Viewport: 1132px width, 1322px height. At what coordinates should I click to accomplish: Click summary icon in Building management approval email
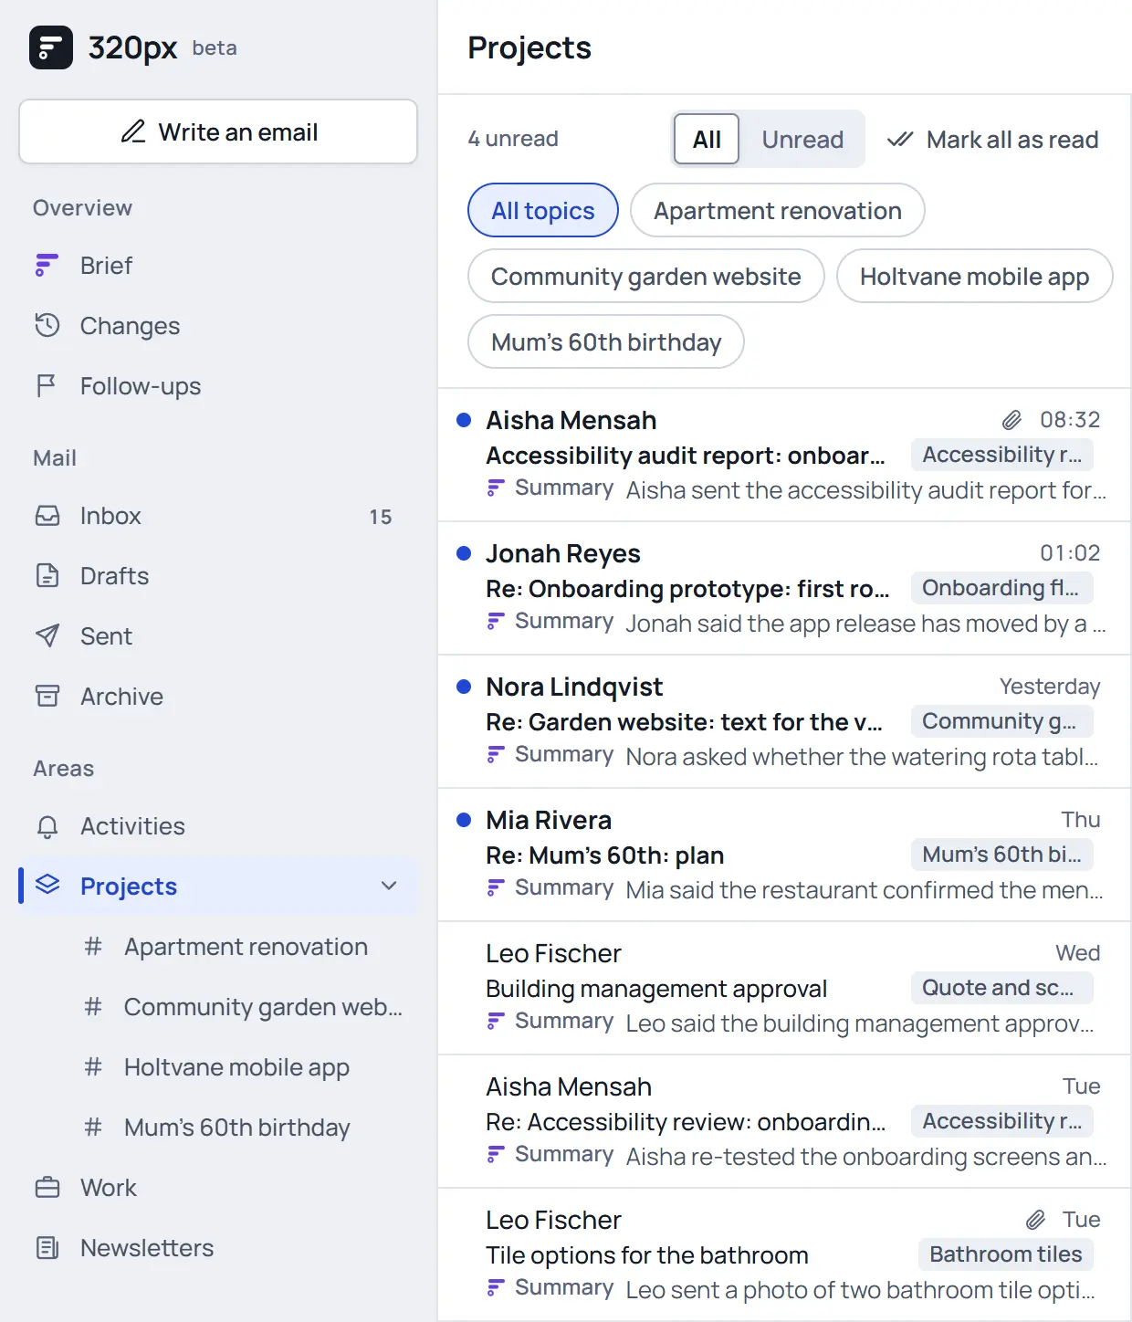(496, 1021)
